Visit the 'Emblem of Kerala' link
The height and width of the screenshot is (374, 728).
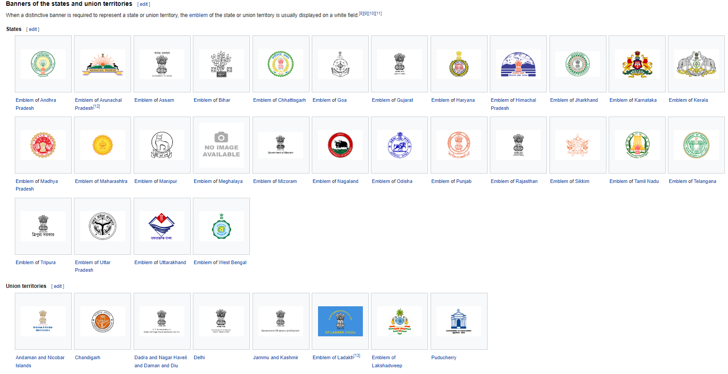(689, 100)
